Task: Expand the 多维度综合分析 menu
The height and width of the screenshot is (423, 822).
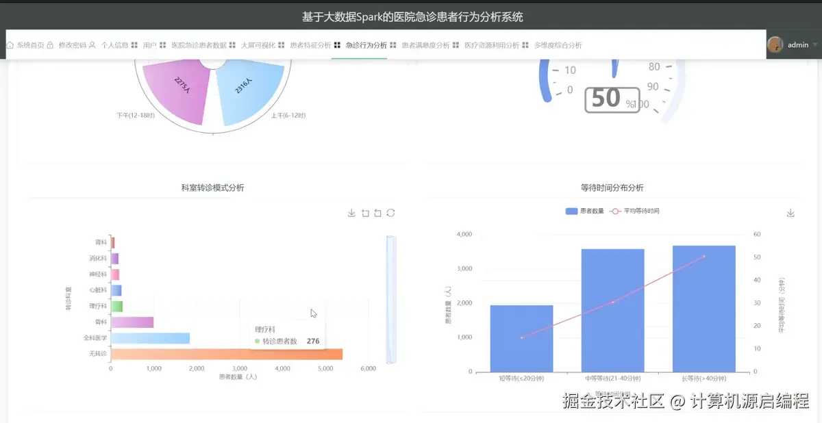Action: coord(557,45)
